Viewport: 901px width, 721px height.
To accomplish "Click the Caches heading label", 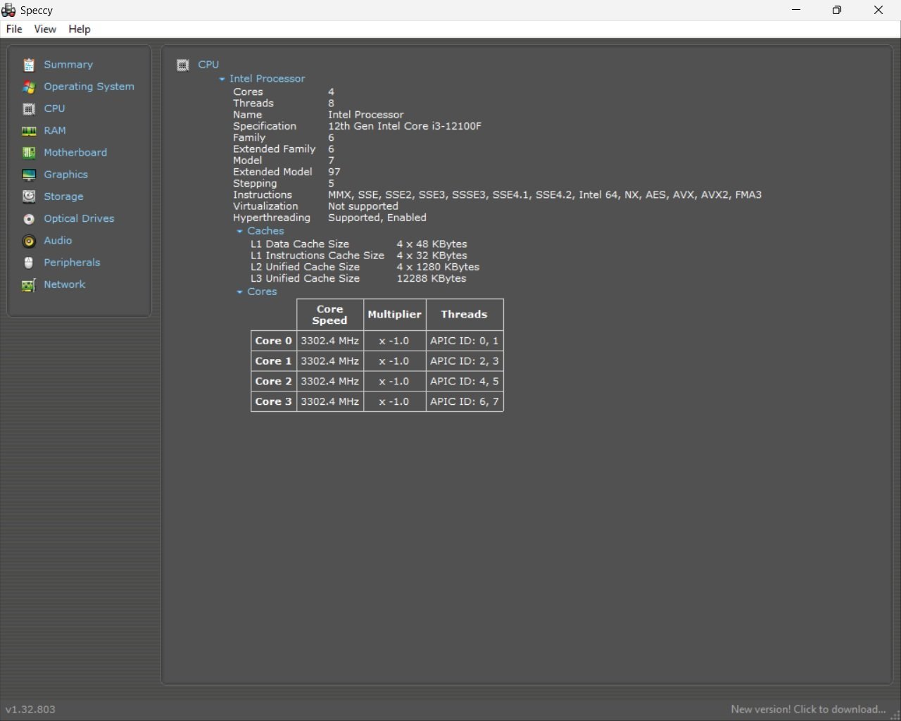I will [265, 230].
